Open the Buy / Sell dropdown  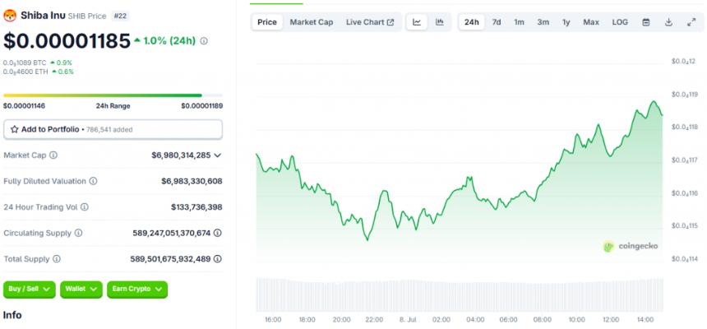30,289
